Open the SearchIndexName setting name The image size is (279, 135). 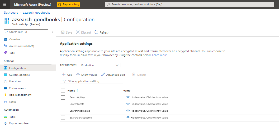tap(80, 111)
